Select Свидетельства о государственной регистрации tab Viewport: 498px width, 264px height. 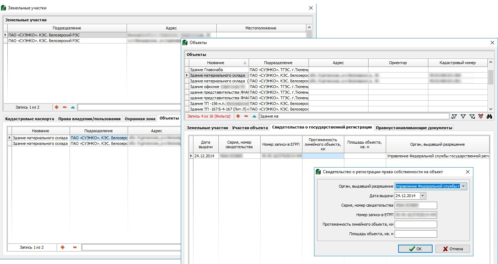[x=322, y=127]
